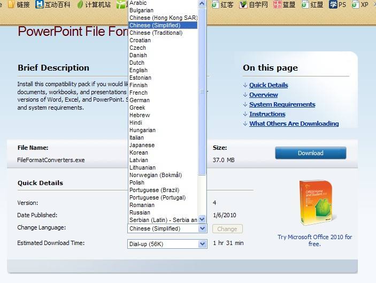Follow the System Requirements link
The width and height of the screenshot is (376, 283).
282,104
